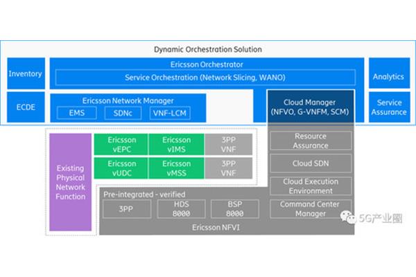Click the Ericsson Network Manager heading

[x=128, y=100]
